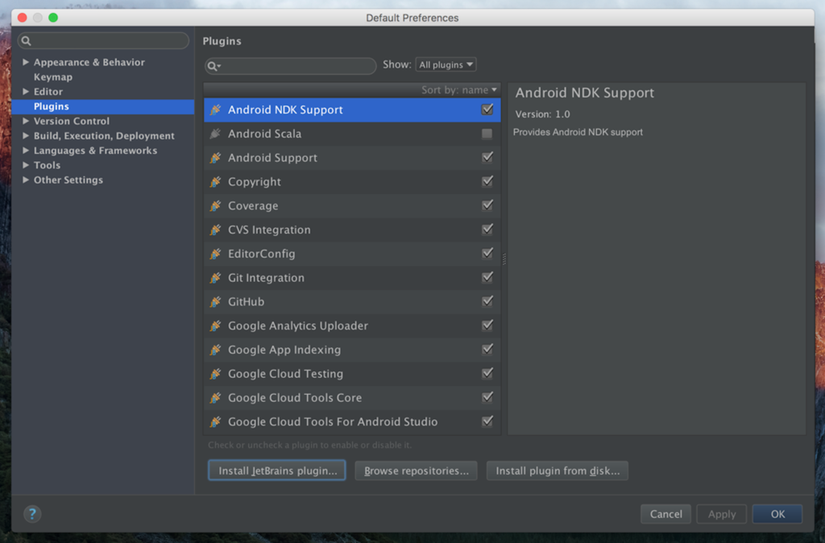Viewport: 825px width, 543px height.
Task: Select the "Copyright" plugin name
Action: pos(254,182)
